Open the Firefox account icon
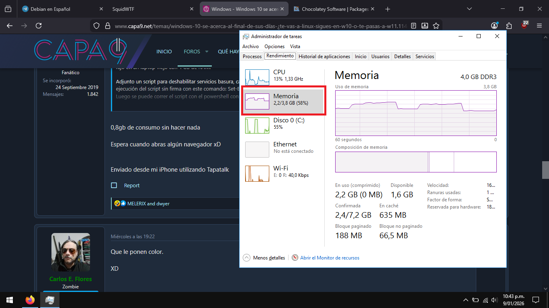 (494, 26)
